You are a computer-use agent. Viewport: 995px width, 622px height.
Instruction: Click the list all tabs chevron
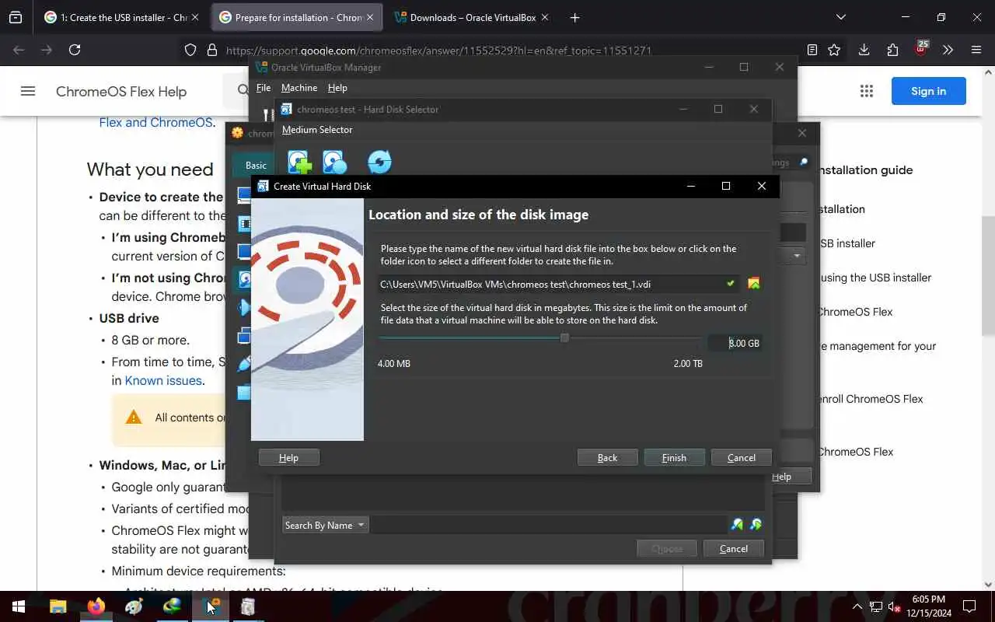tap(840, 17)
